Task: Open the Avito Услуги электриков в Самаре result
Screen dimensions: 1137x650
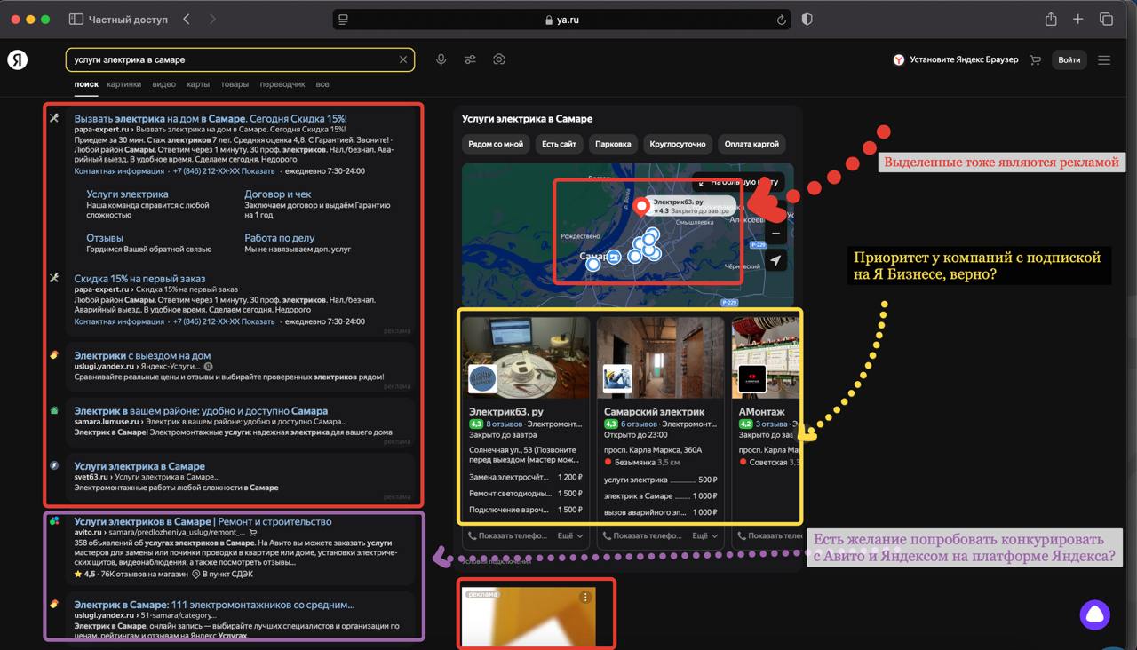Action: point(203,521)
